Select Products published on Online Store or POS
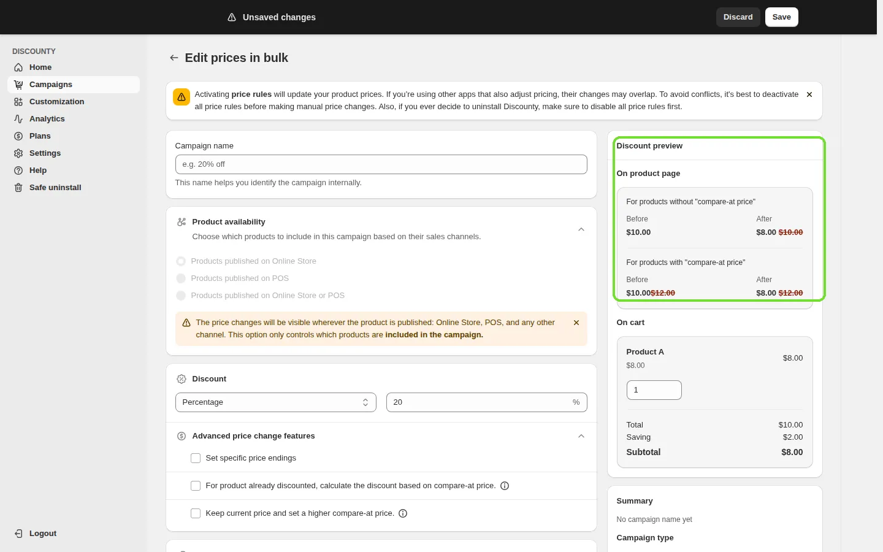 click(181, 296)
